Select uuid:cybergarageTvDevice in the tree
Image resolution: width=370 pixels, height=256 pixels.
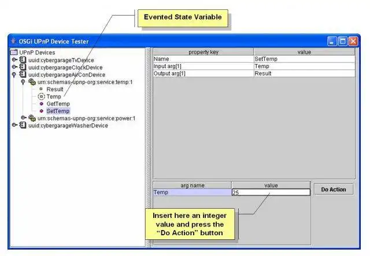tap(61, 60)
